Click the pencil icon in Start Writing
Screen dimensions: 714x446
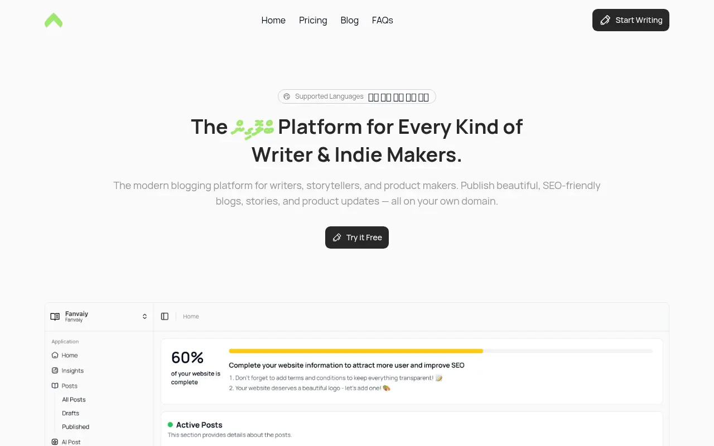605,20
